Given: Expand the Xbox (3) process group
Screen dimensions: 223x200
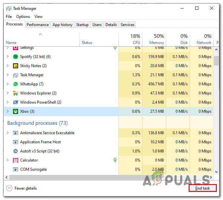Looking at the screenshot, I should point(8,111).
